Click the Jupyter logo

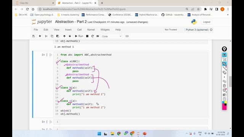pyautogui.click(x=42, y=22)
